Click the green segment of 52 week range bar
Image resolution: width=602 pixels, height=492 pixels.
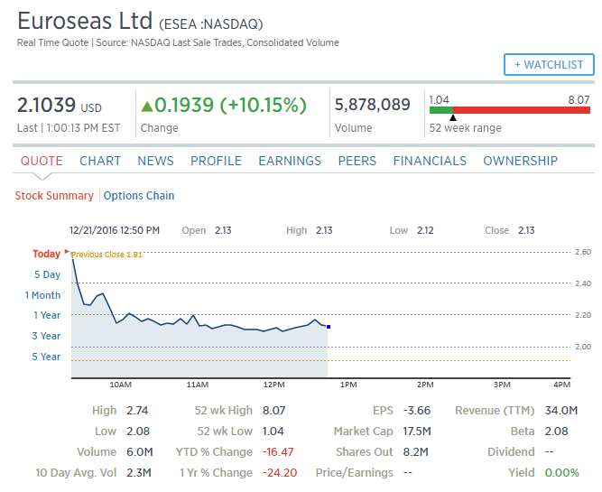pyautogui.click(x=441, y=110)
